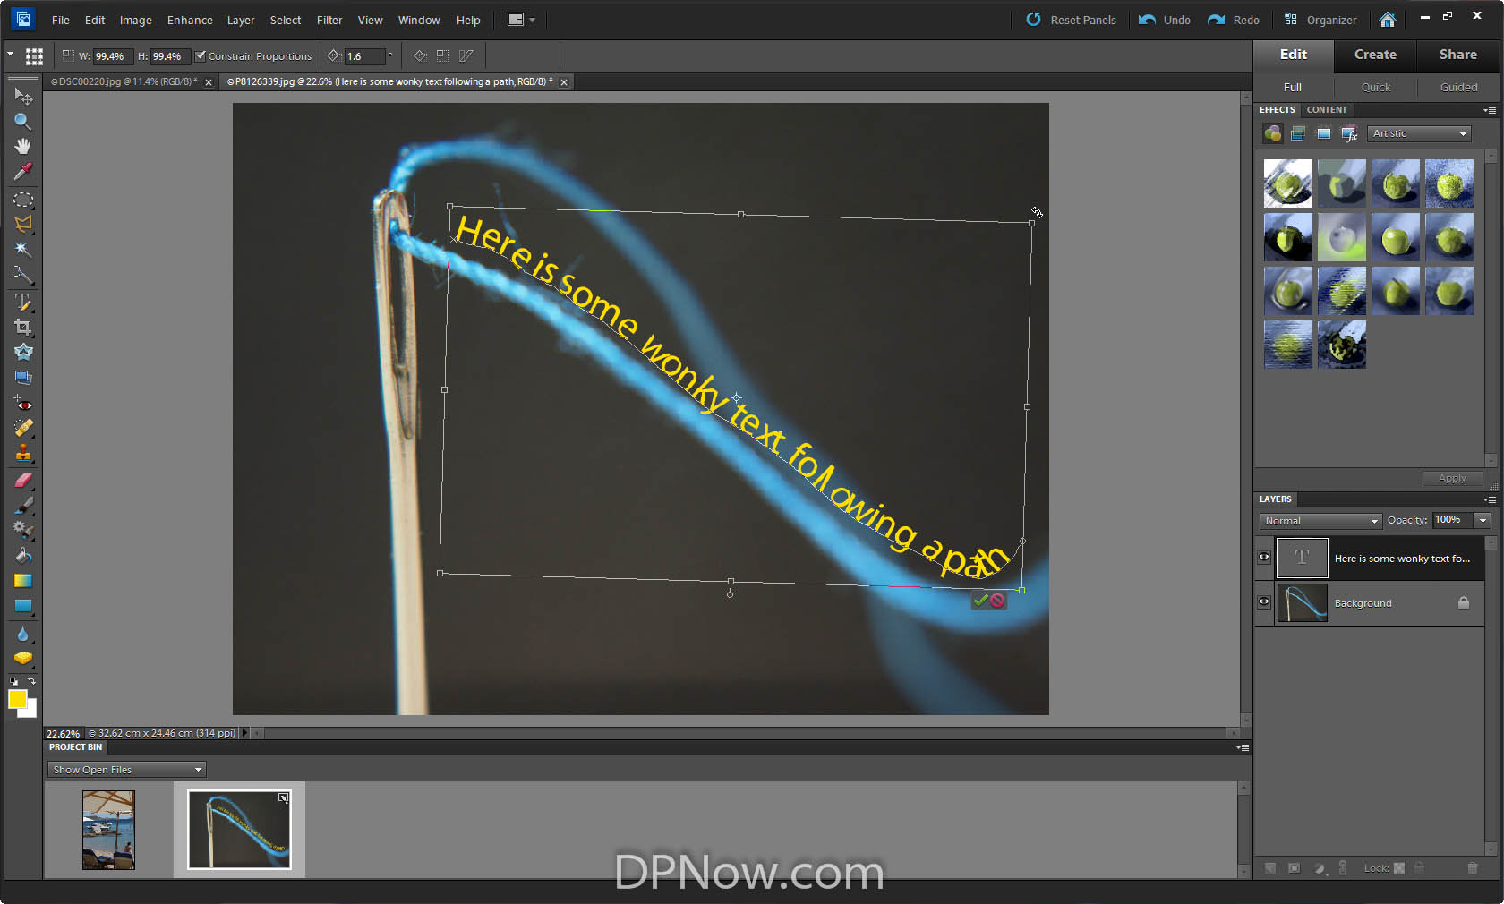Screen dimensions: 1504x904
Task: Open the Normal blend mode dropdown
Action: [x=1320, y=521]
